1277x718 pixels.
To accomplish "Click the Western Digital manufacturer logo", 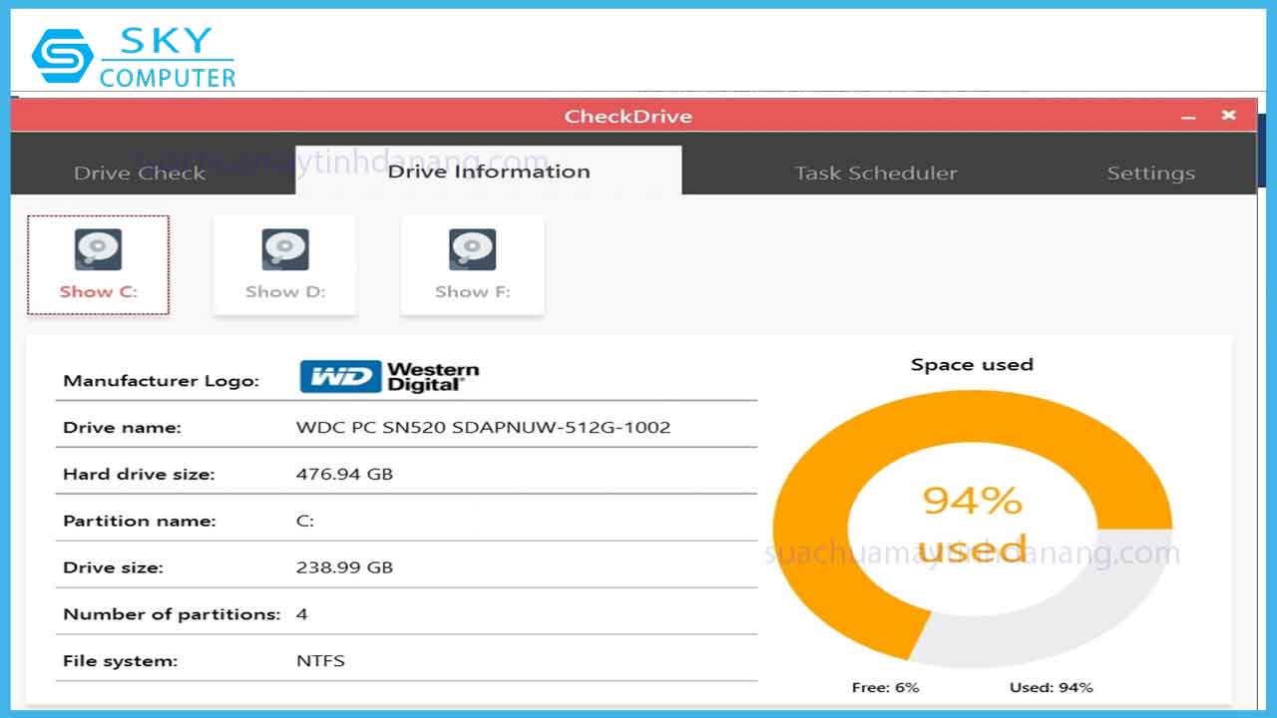I will (x=390, y=377).
